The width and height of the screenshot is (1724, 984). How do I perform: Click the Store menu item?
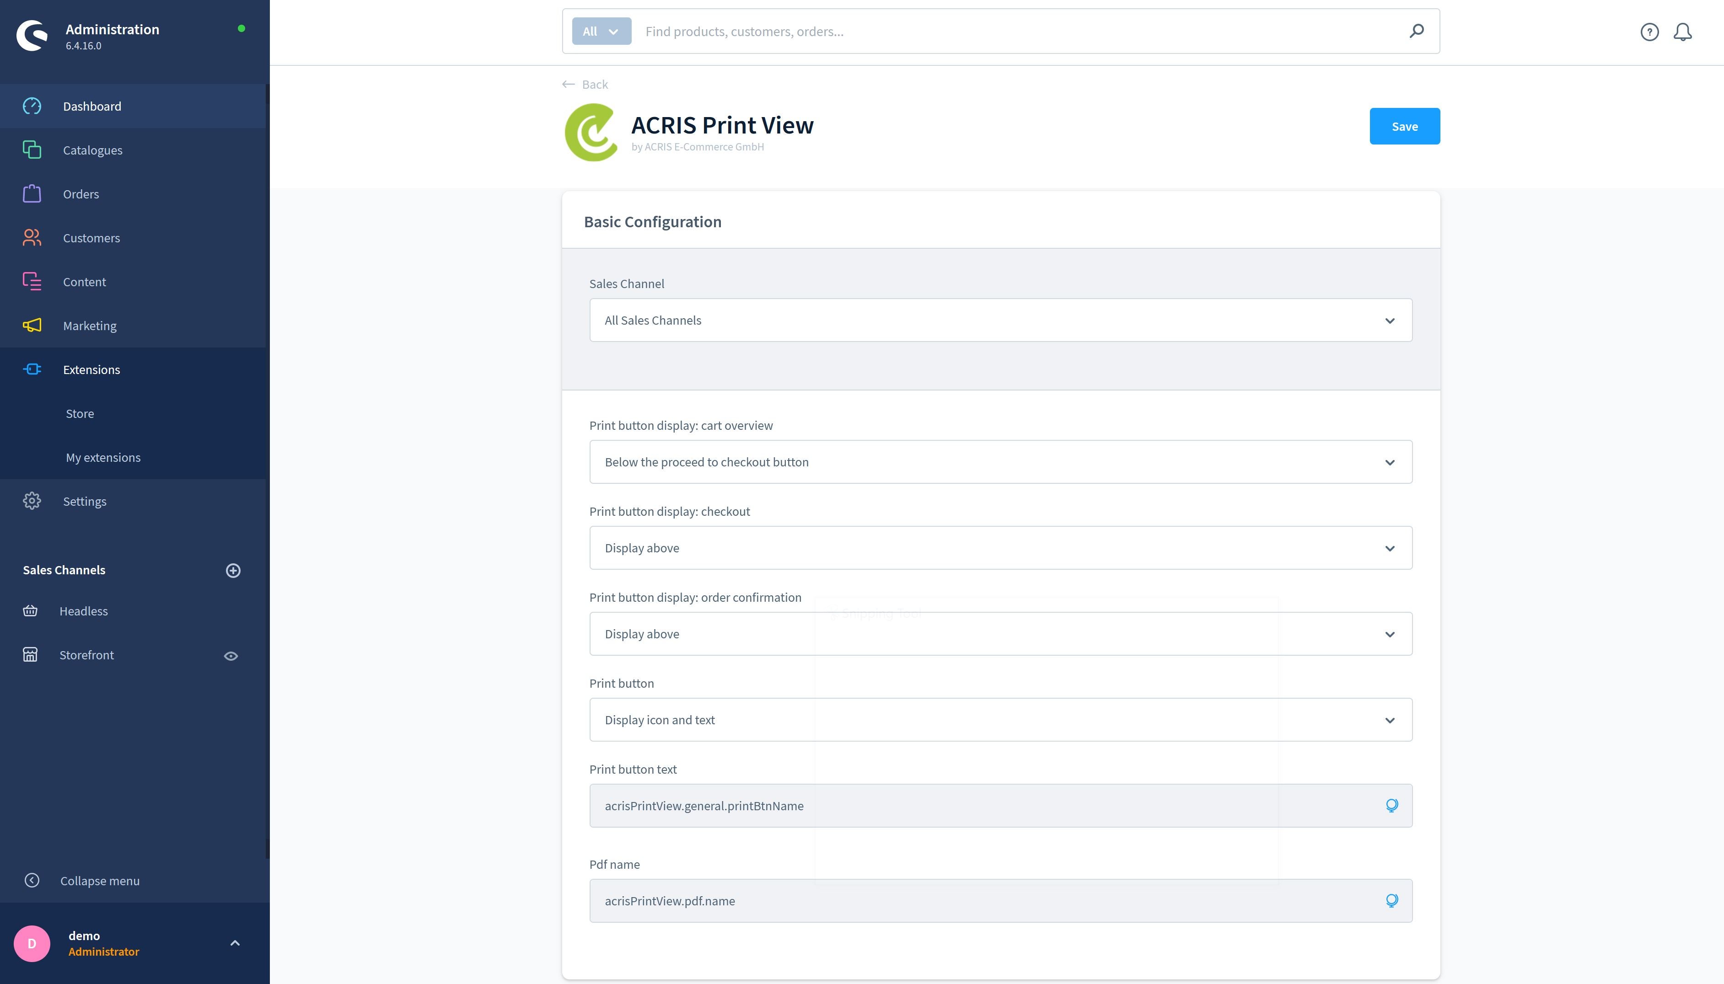tap(79, 412)
